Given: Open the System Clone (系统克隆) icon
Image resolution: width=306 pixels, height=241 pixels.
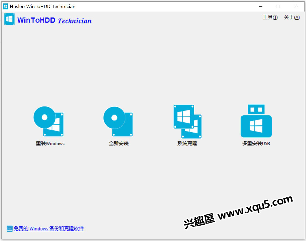Looking at the screenshot, I should pos(188,121).
